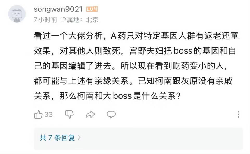250x154 pixels.
Task: Expand replies with the chevron arrow
Action: point(79,137)
